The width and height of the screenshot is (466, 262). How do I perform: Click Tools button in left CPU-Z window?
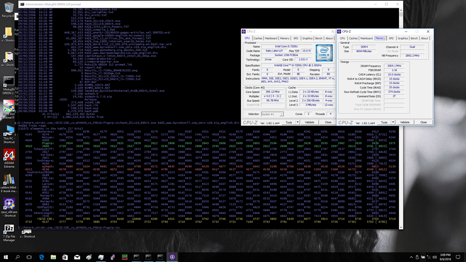pyautogui.click(x=288, y=122)
